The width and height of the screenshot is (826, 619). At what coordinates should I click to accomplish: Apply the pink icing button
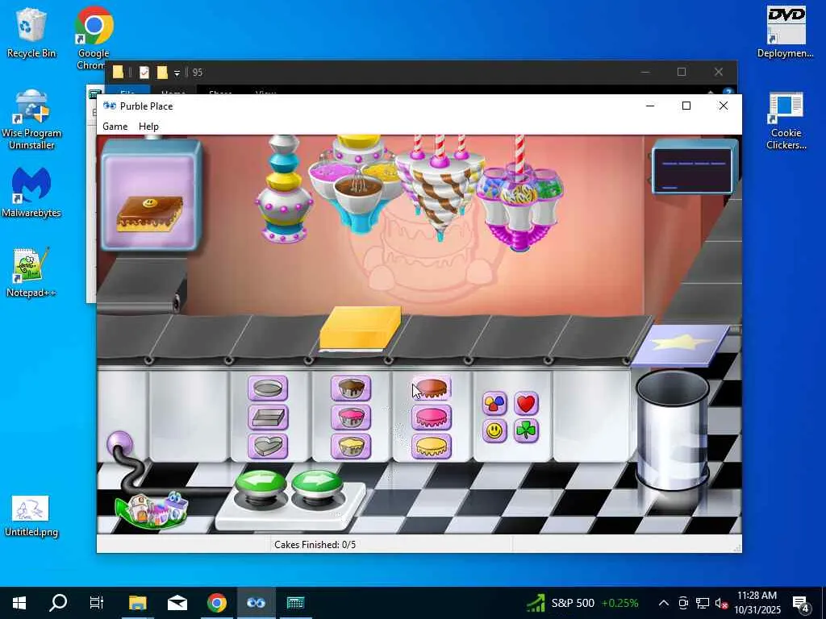432,418
